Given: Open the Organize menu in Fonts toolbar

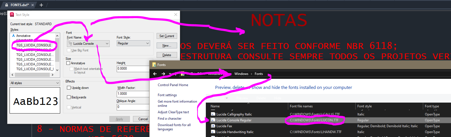Looking at the screenshot, I should (x=220, y=98).
